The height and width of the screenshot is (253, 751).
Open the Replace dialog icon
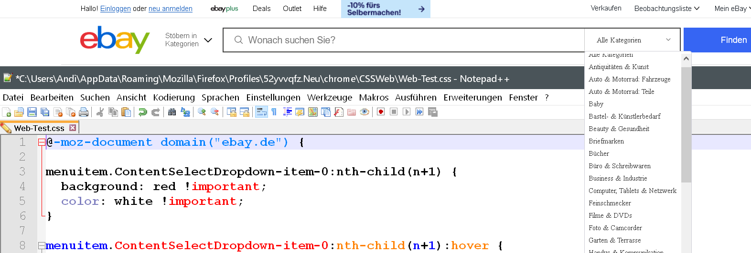tap(185, 112)
